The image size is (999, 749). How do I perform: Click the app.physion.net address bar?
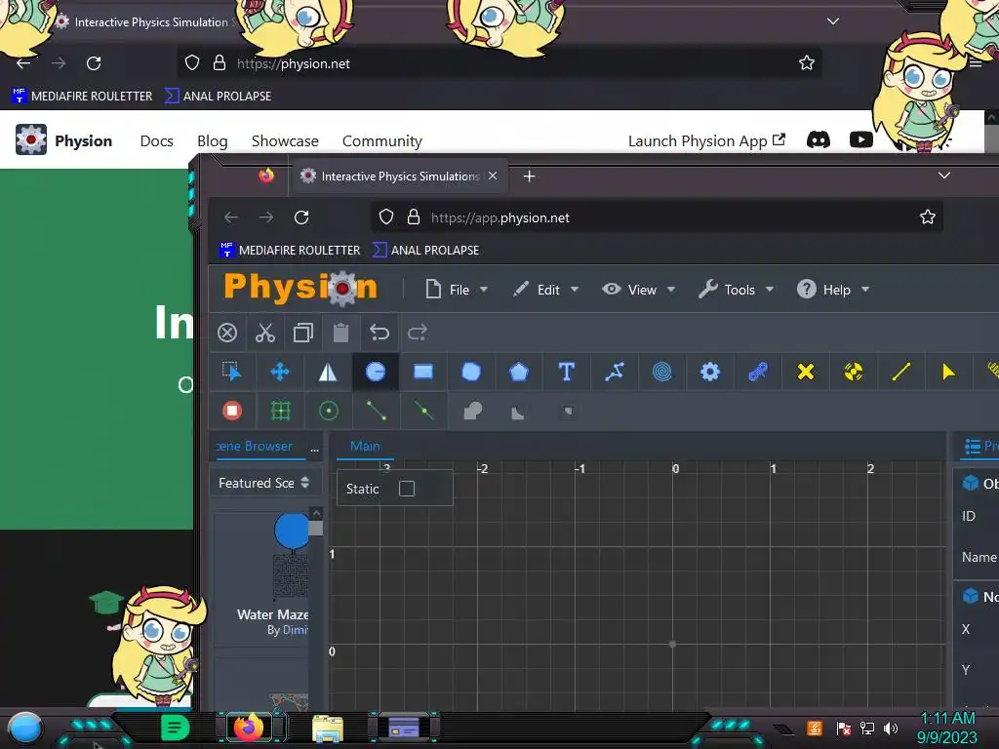coord(657,217)
